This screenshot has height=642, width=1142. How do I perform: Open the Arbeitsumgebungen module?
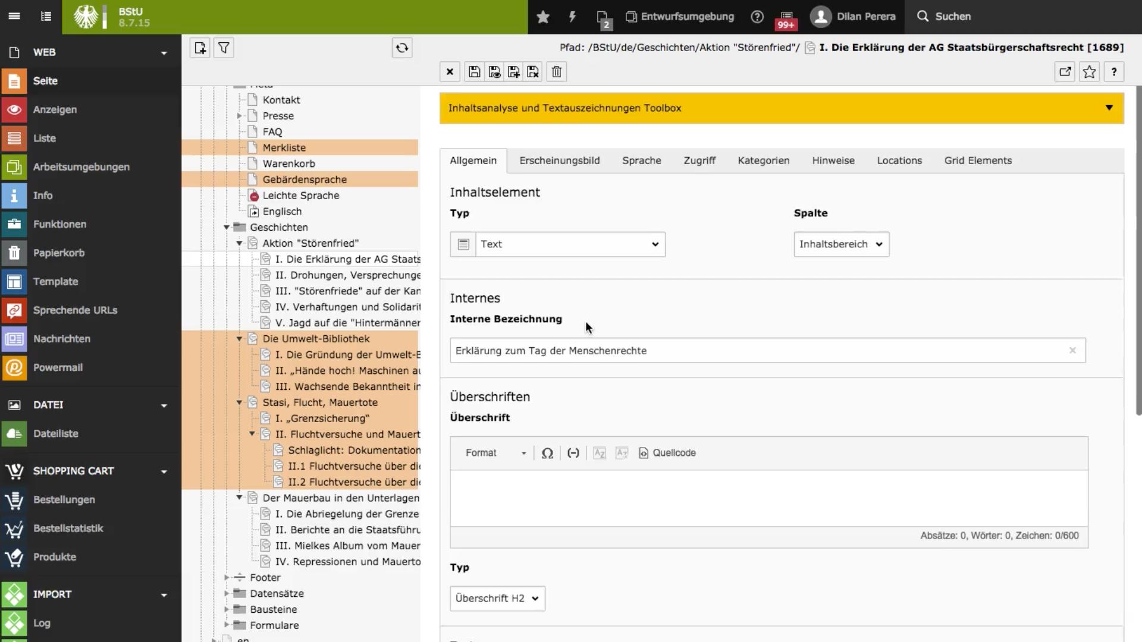coord(90,167)
